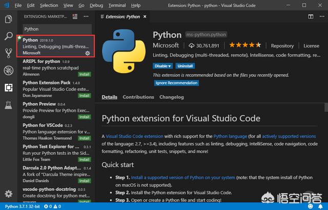Open the Manage gear at activity bar bottom
The height and width of the screenshot is (210, 328).
click(x=8, y=194)
